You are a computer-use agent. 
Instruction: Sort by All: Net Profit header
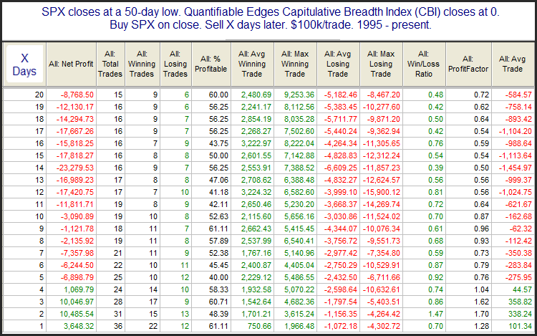click(x=71, y=64)
